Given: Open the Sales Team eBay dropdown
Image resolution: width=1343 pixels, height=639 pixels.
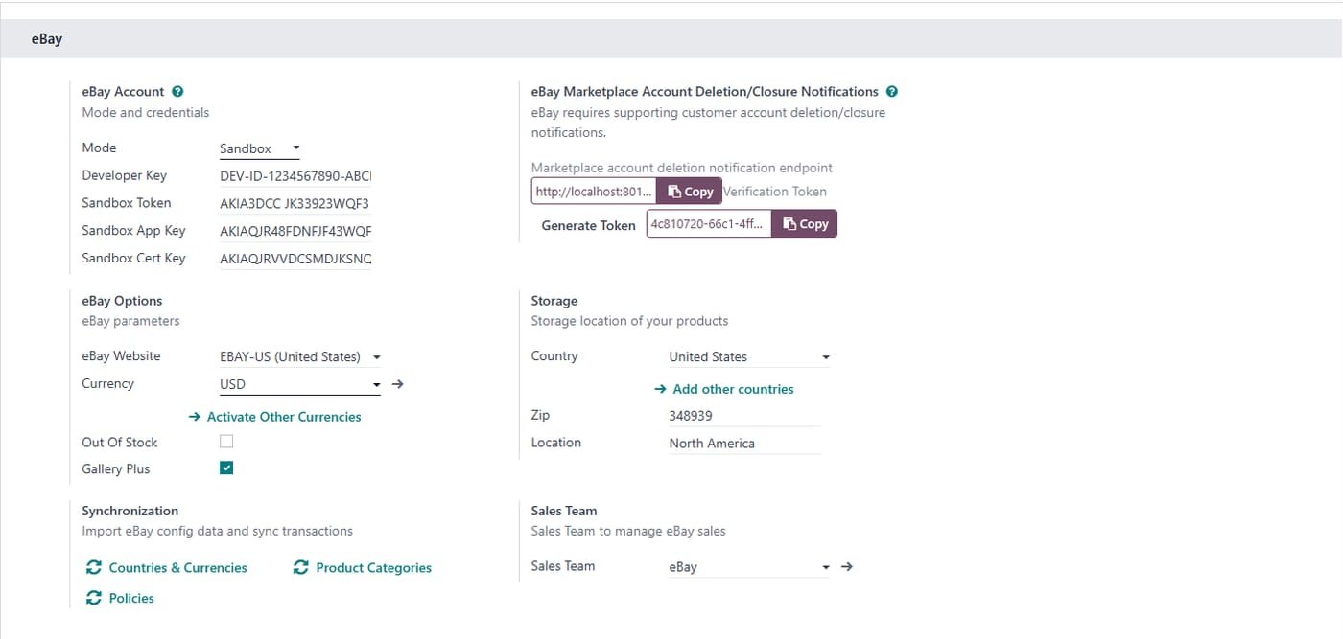Looking at the screenshot, I should [749, 567].
